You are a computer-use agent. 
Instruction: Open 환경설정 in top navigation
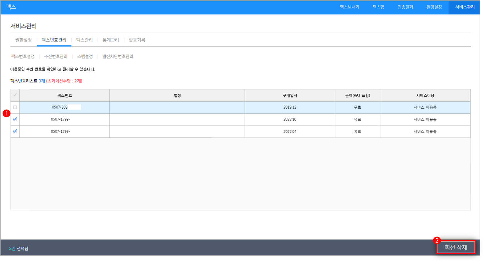[x=434, y=7]
